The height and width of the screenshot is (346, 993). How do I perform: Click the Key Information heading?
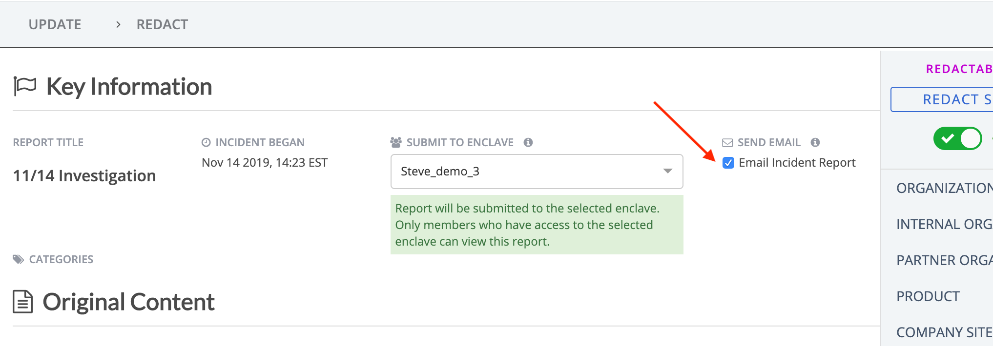pos(129,87)
